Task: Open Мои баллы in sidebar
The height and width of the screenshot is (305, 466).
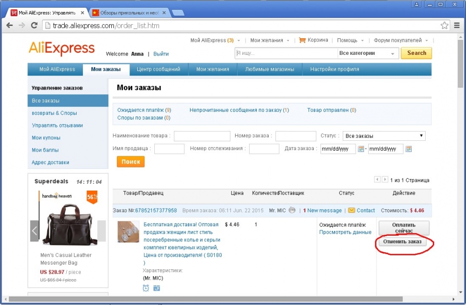Action: [45, 150]
